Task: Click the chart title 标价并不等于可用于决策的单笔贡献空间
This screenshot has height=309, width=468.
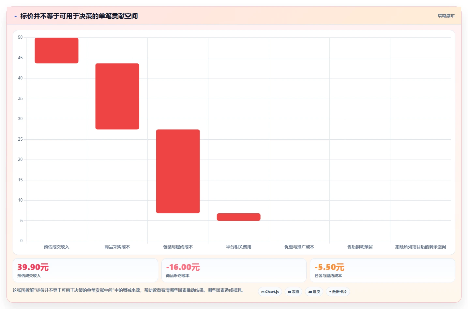Action: [79, 16]
